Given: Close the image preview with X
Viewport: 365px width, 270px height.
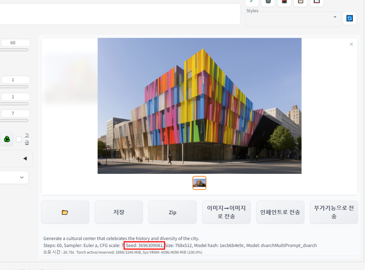Looking at the screenshot, I should 351,44.
